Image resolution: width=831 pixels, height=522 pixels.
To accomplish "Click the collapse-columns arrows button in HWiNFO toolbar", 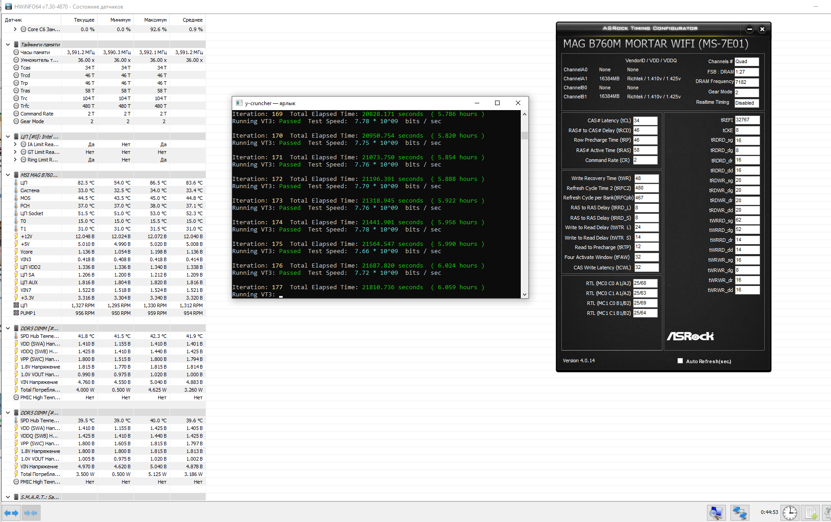I will (x=31, y=513).
